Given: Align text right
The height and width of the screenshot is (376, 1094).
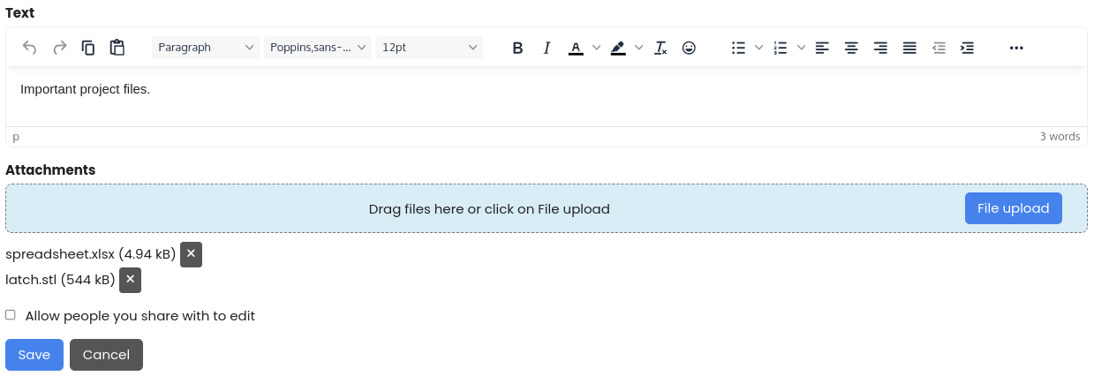Looking at the screenshot, I should 880,48.
